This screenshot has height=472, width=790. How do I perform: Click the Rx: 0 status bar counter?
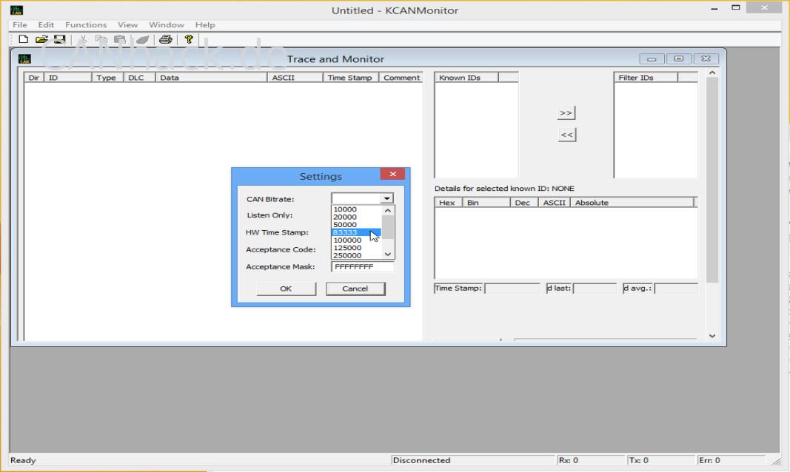pos(590,460)
